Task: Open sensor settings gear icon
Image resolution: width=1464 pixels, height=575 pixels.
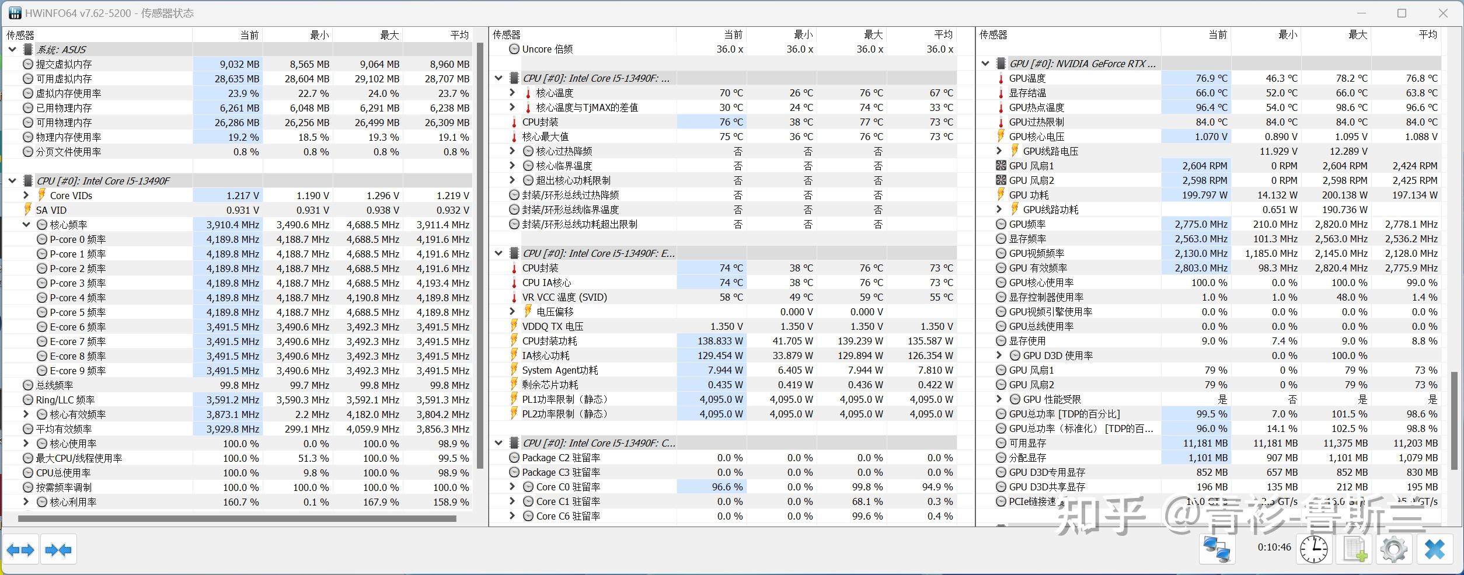Action: click(1394, 549)
